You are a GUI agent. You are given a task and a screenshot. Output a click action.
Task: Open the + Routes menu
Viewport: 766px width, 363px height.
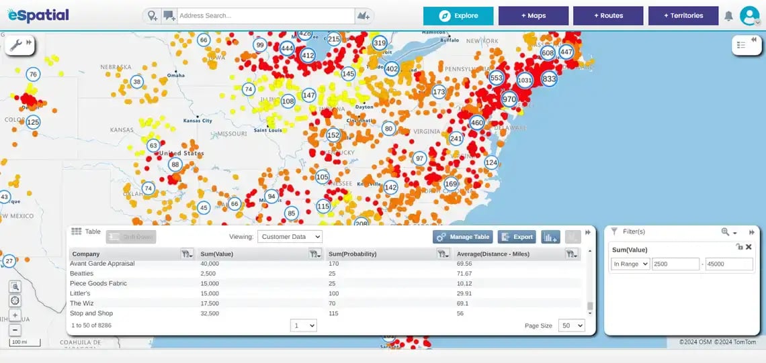[x=608, y=15]
